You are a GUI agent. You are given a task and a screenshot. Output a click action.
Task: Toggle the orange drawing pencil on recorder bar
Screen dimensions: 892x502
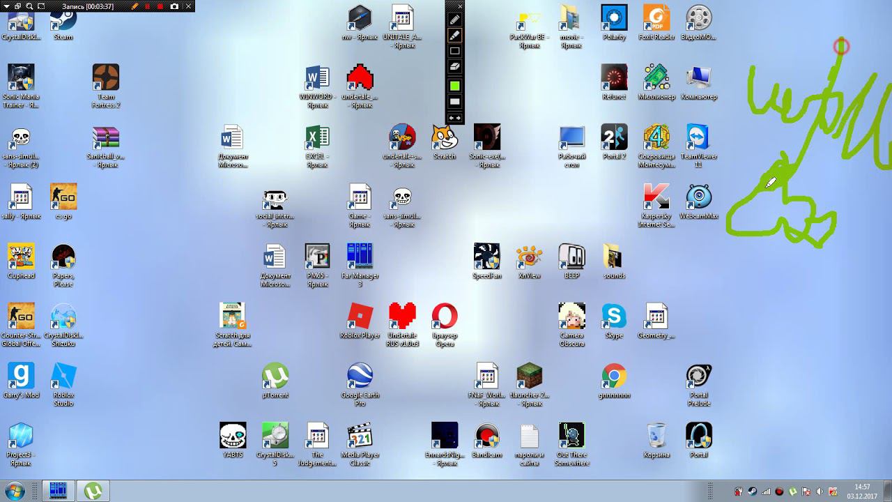[x=134, y=6]
